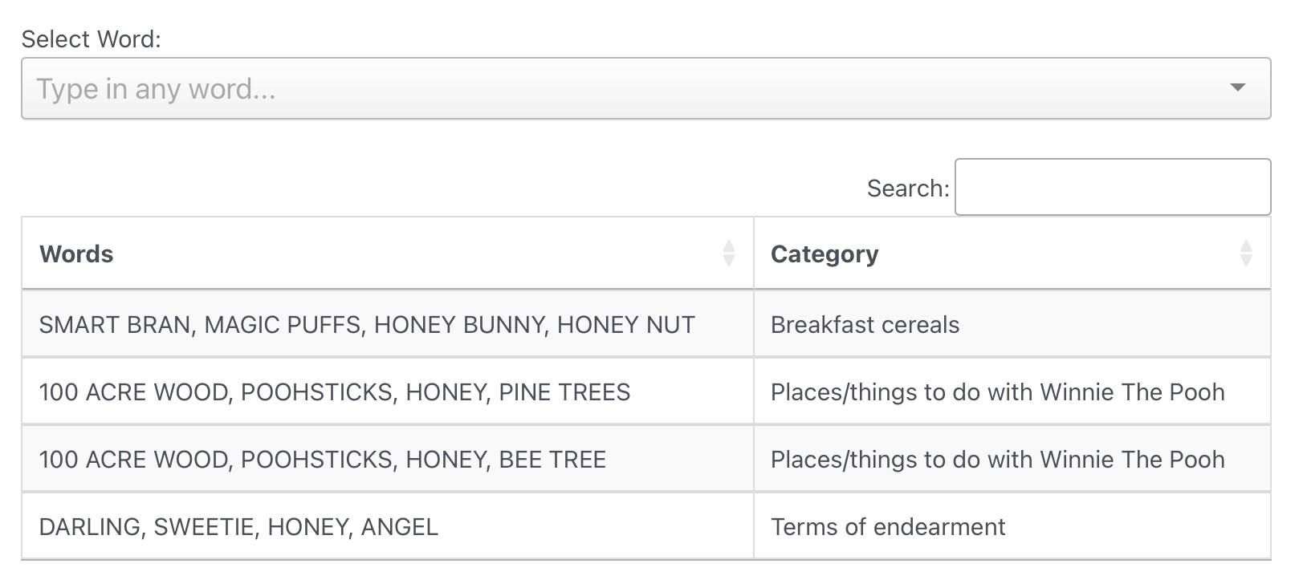Click the 'Select Word:' label
The height and width of the screenshot is (584, 1299).
(x=91, y=39)
